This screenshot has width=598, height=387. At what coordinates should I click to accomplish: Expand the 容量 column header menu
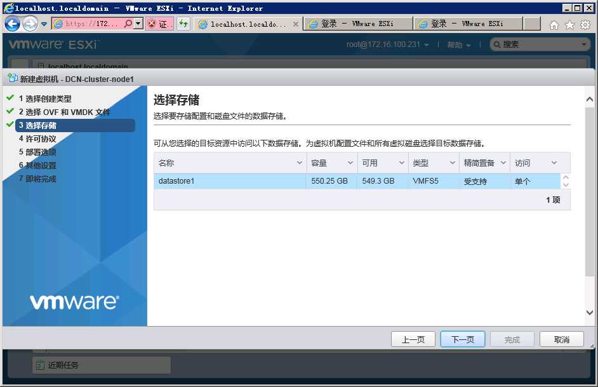point(350,163)
